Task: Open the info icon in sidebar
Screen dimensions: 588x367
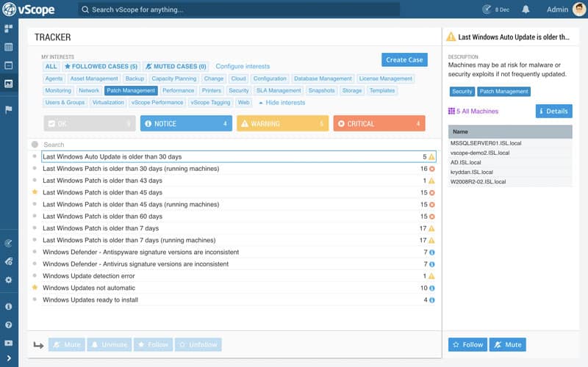Action: [x=8, y=306]
